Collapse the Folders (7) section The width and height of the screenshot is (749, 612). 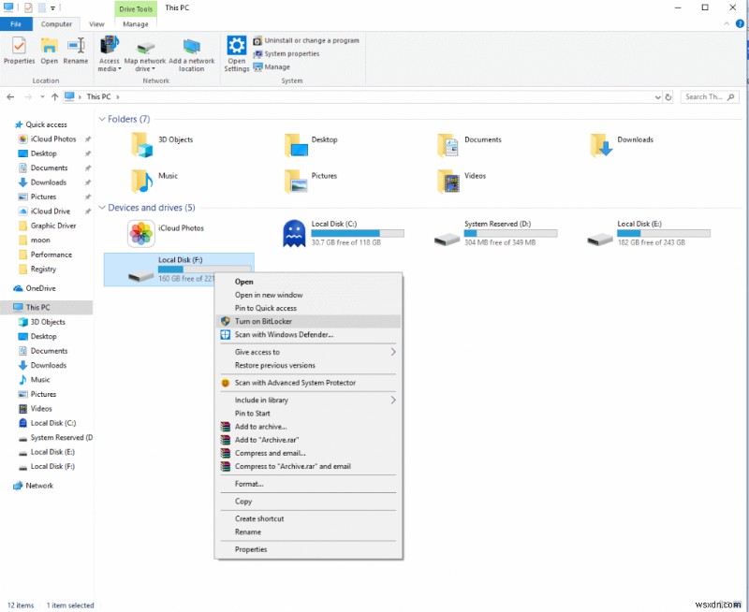click(x=102, y=119)
